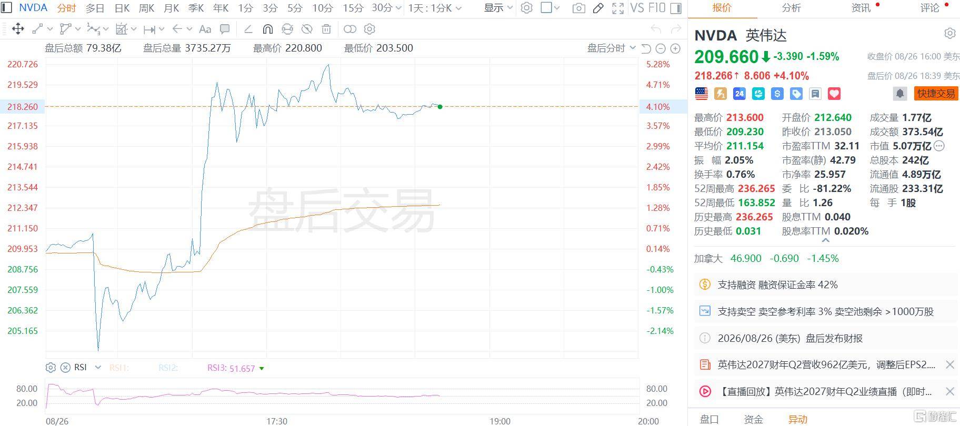960x426 pixels.
Task: Select the 分时 intraday chart tab
Action: (x=67, y=8)
